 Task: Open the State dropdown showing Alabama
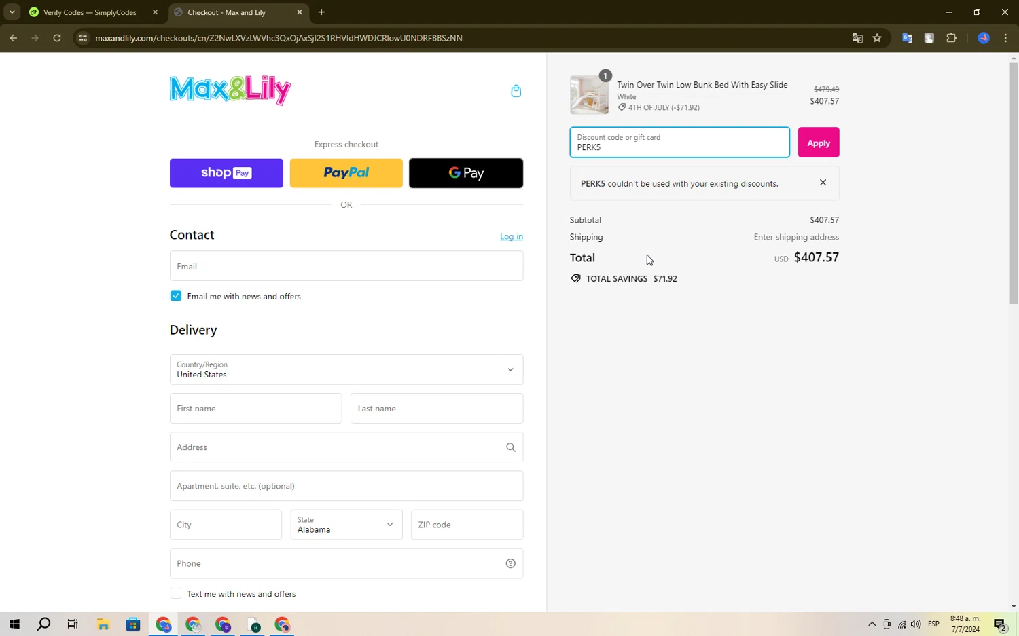click(x=346, y=525)
